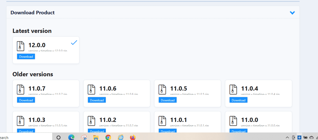Click the 11.0.7 zip file icon

[x=21, y=90]
